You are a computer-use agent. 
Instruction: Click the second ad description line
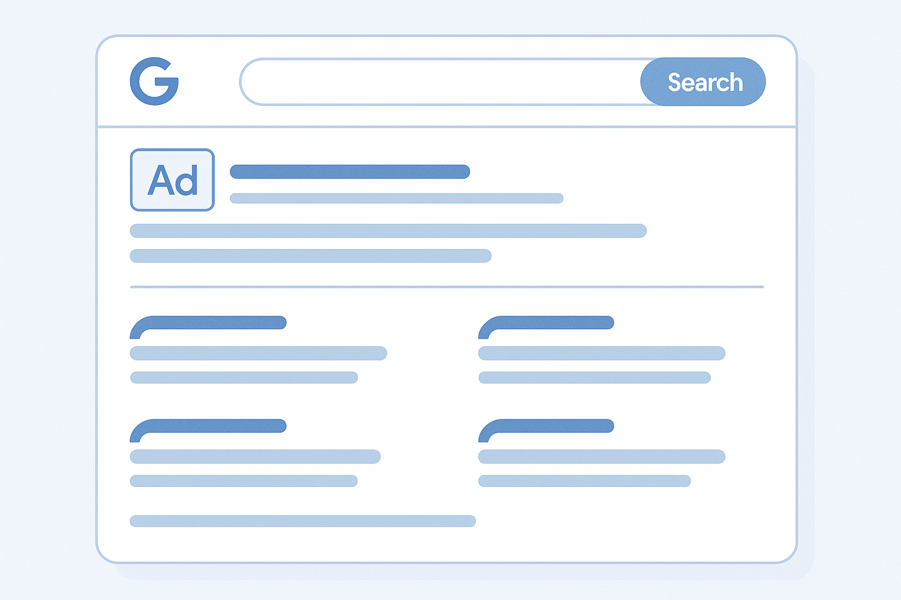[x=310, y=255]
